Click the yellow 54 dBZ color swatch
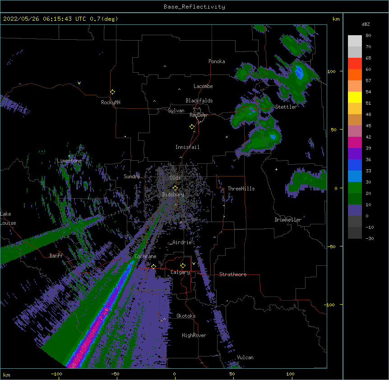The width and height of the screenshot is (389, 380). click(x=355, y=97)
